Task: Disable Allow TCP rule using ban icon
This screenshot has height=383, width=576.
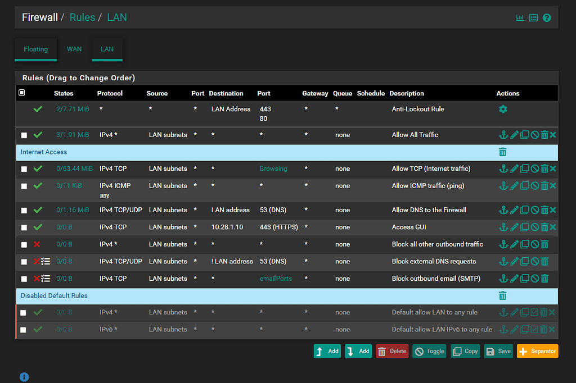Action: [534, 168]
